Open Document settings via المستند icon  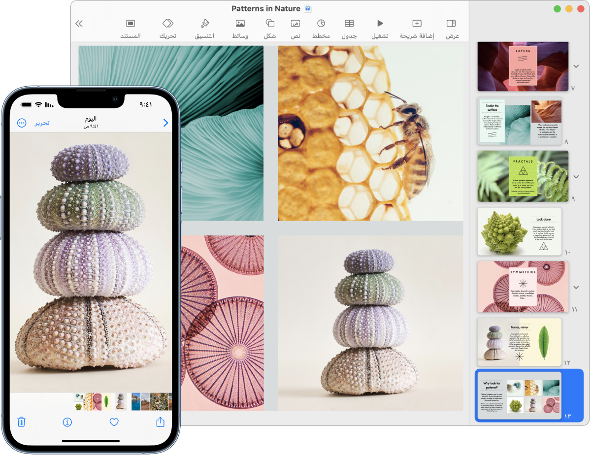130,23
